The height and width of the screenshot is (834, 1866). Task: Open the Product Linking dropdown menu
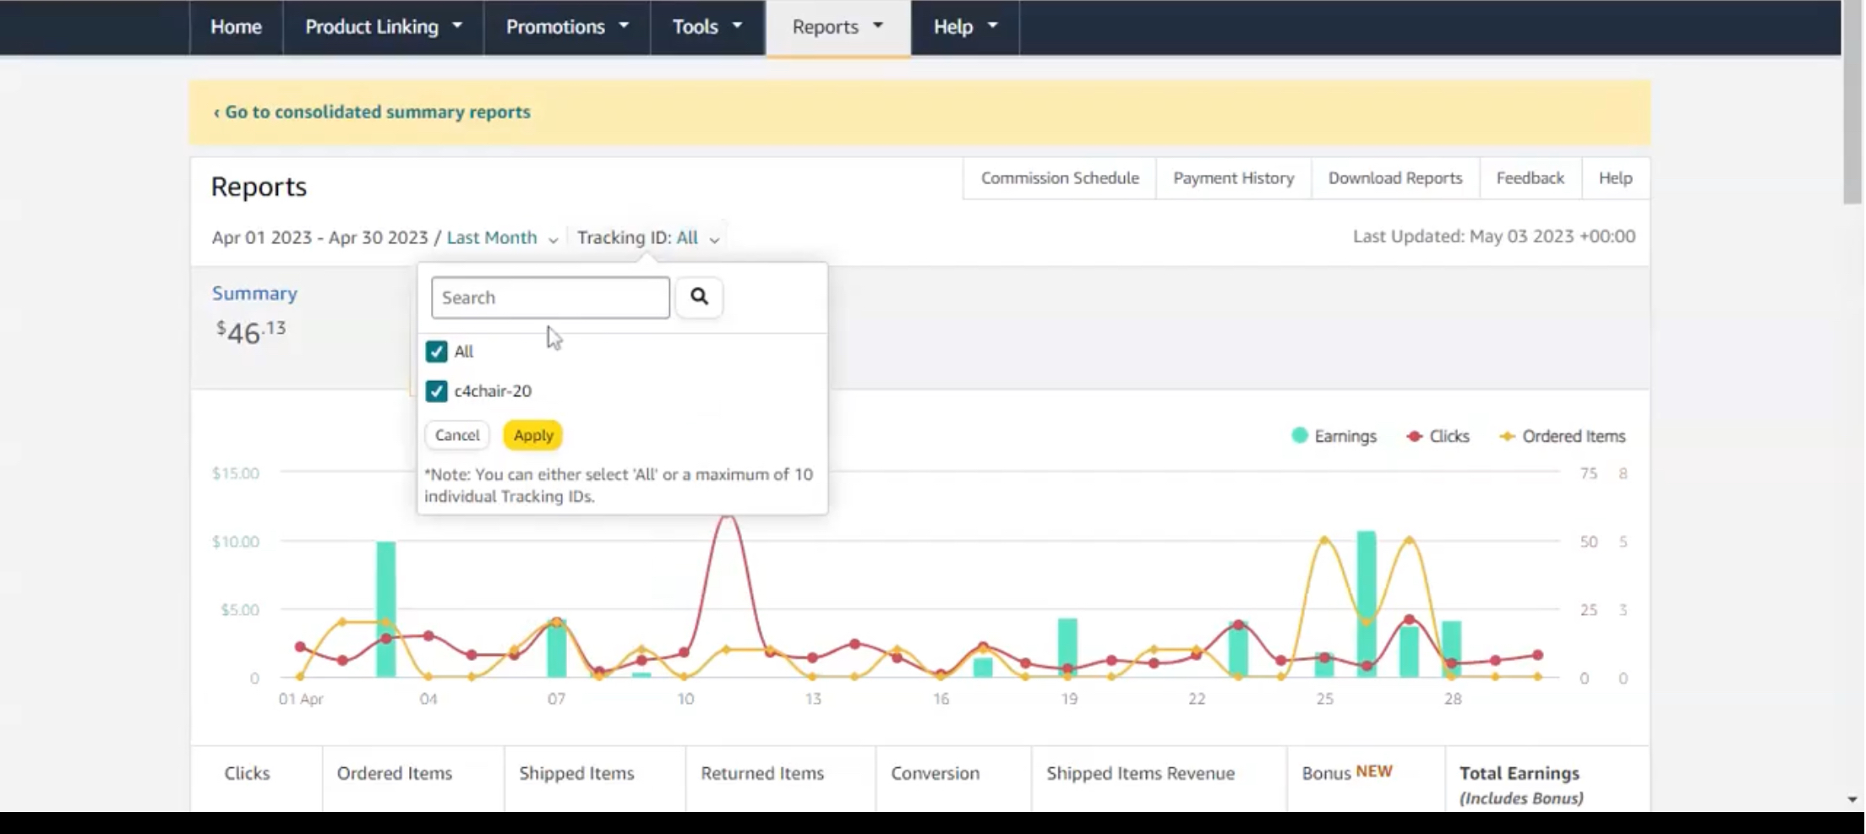point(383,27)
